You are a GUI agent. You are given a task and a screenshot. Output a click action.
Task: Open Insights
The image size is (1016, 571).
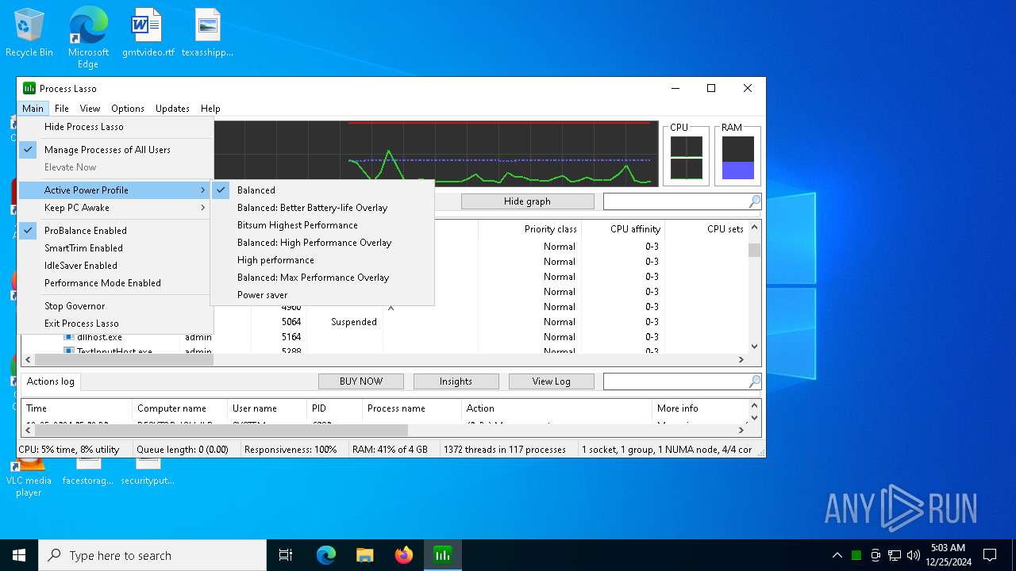coord(456,381)
